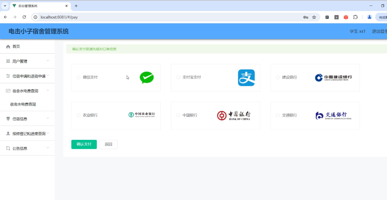Click the icon beside 住宿信息

pos(8,119)
